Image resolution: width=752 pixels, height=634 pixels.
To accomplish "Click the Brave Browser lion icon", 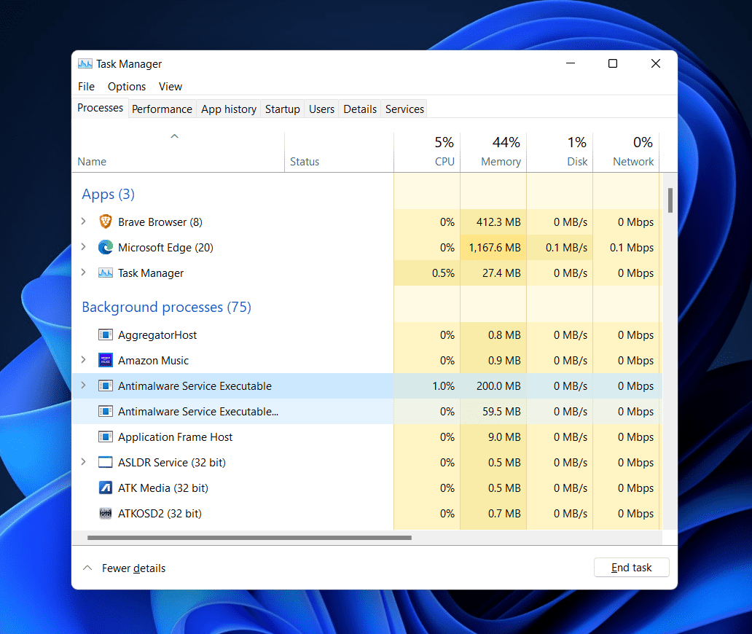I will coord(106,222).
